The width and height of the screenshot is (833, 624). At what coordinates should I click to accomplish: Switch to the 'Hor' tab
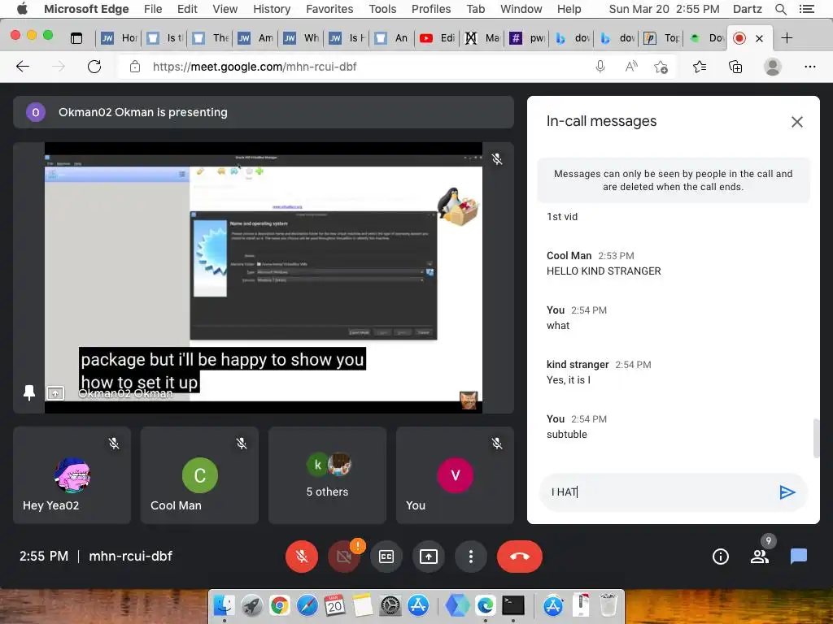tap(119, 37)
